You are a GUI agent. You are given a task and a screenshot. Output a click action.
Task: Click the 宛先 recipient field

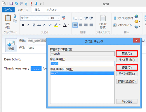(x=37, y=41)
